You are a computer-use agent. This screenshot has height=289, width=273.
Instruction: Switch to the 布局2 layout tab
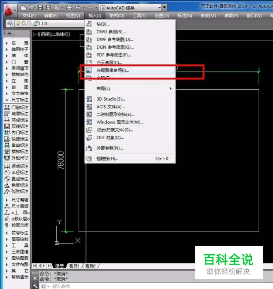(90, 266)
